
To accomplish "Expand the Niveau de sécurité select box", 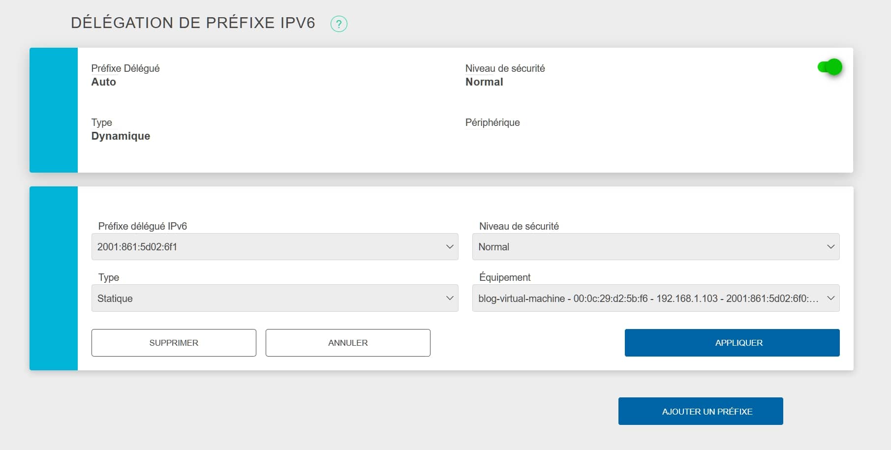I will pos(655,247).
